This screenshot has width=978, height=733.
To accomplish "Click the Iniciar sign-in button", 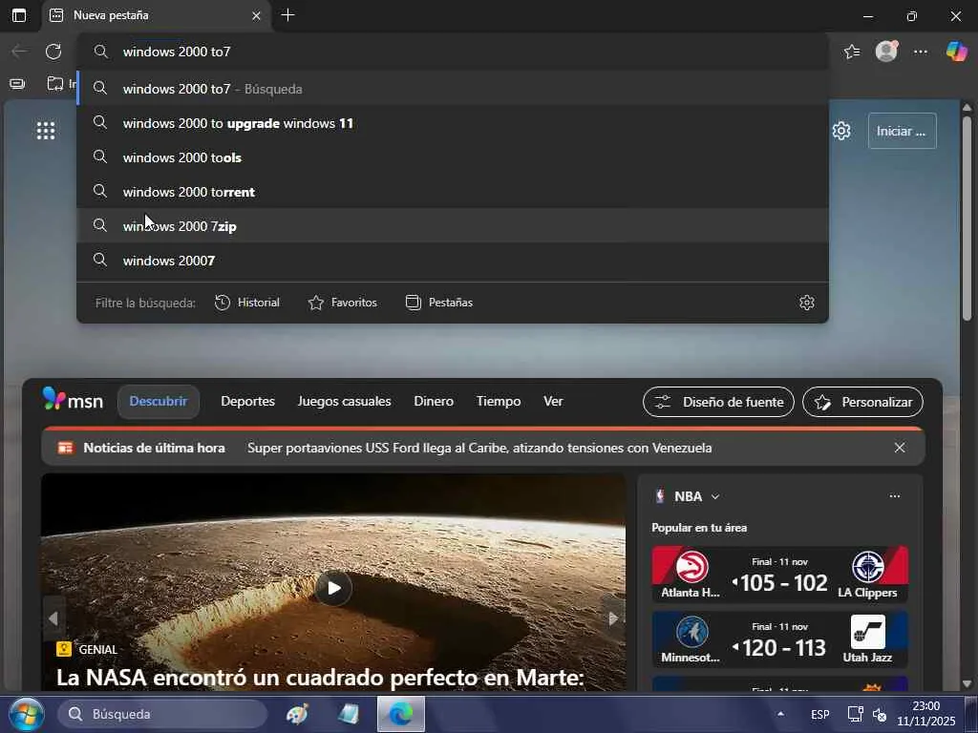I will click(x=902, y=131).
